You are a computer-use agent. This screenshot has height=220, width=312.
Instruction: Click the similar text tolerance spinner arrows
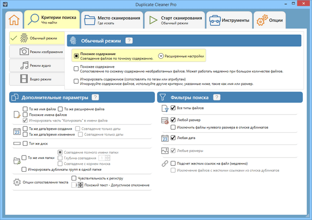(x=80, y=185)
